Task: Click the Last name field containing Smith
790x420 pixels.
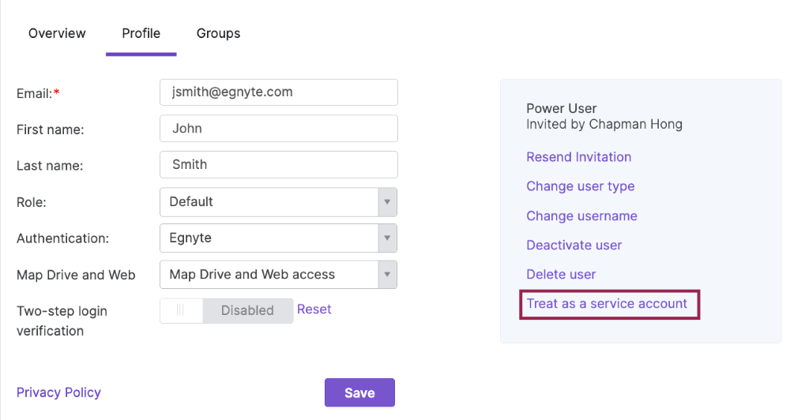Action: [278, 165]
